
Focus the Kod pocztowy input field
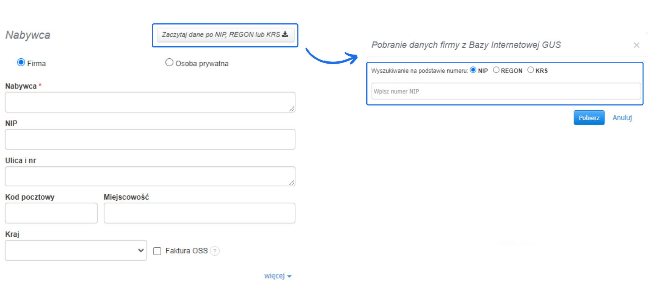[x=51, y=213]
